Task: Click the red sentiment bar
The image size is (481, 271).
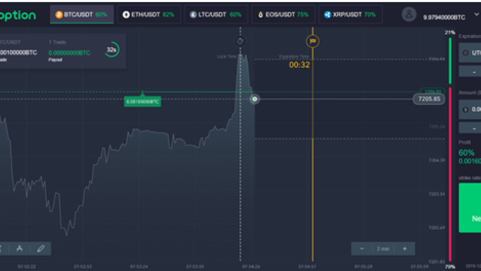Action: (450, 174)
